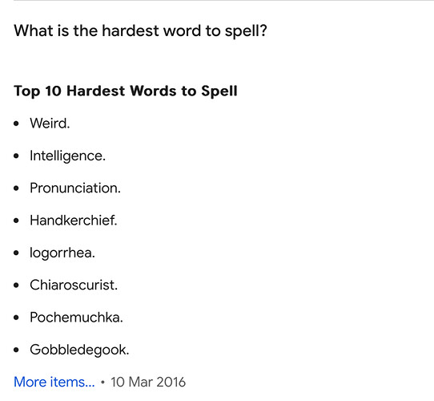Click the bullet marker next to 'Intelligence'
Screen dimensions: 434x401
click(16, 156)
